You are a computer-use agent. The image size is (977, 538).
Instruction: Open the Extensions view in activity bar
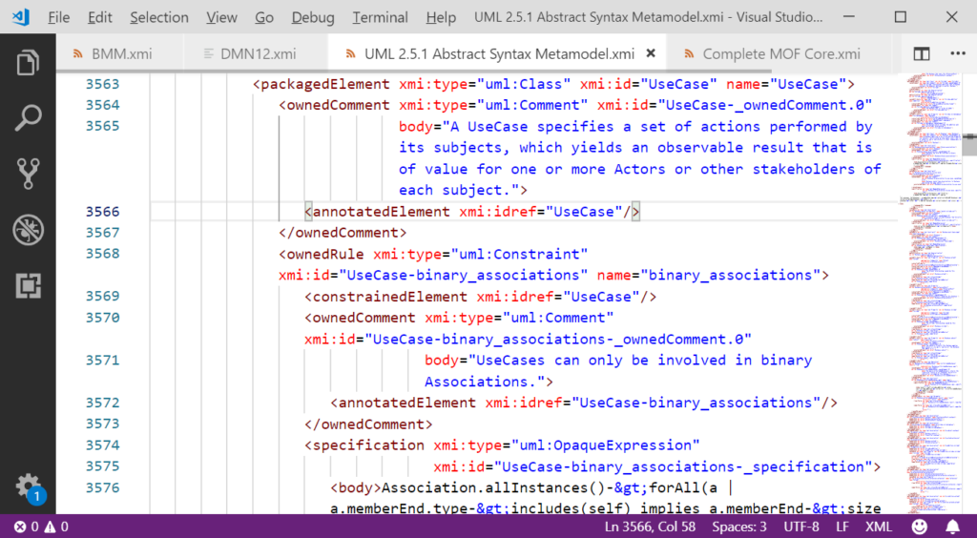pos(28,286)
